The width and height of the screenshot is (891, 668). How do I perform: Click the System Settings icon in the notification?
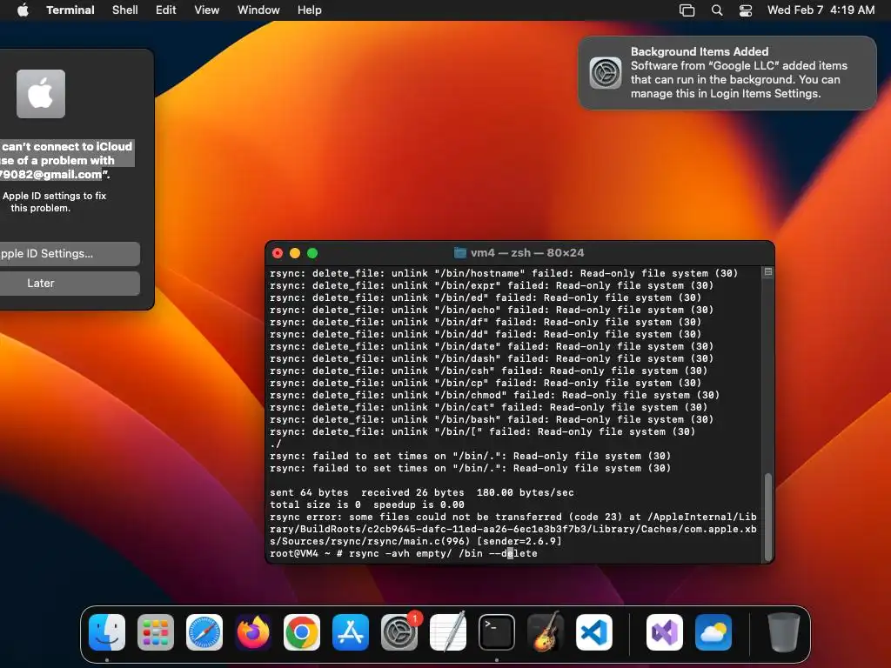606,73
